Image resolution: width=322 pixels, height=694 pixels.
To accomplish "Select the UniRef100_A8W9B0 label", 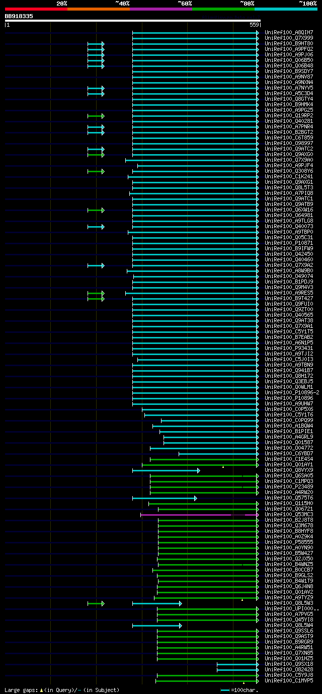I will coord(289,270).
